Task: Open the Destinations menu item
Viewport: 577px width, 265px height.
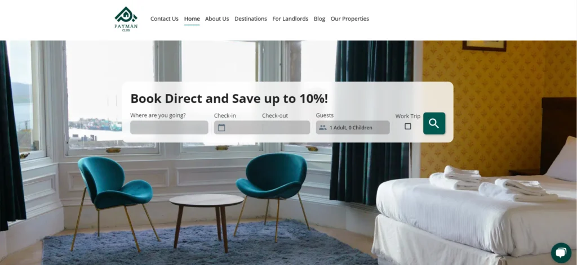Action: point(251,19)
